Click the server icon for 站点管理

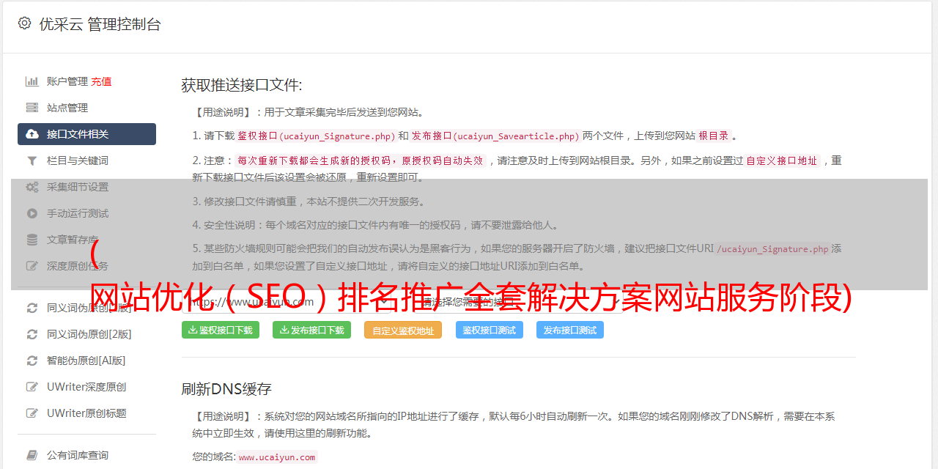point(32,108)
